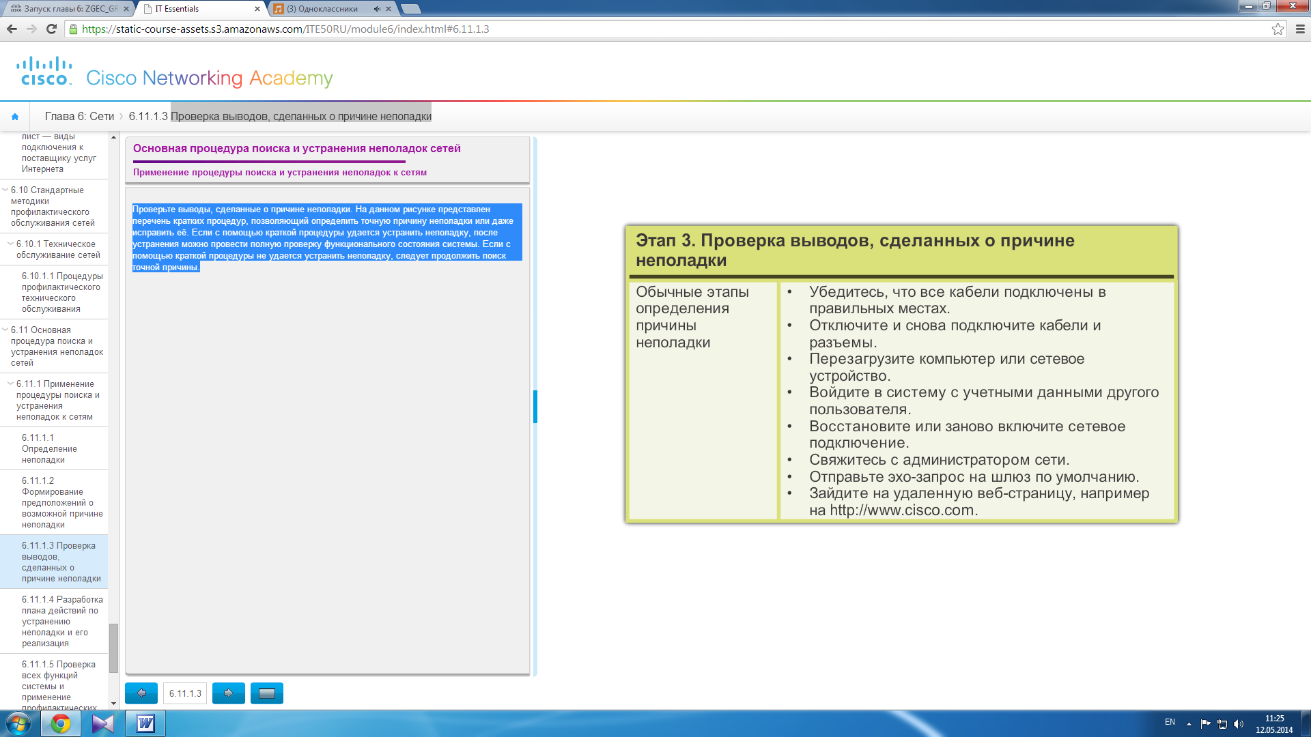
Task: Click the home icon in breadcrumb
Action: coord(15,117)
